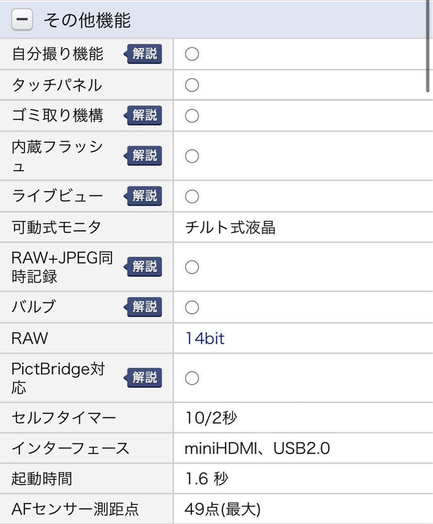Open 解説 for RAW+JPEG同時記録
This screenshot has height=524, width=433.
click(x=143, y=266)
